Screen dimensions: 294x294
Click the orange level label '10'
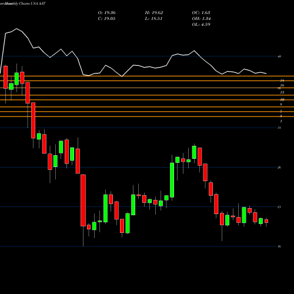pos(282,100)
